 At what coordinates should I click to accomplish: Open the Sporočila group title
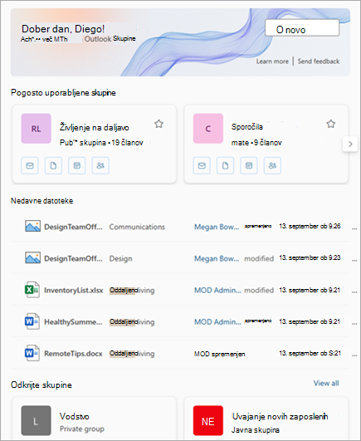click(x=247, y=127)
